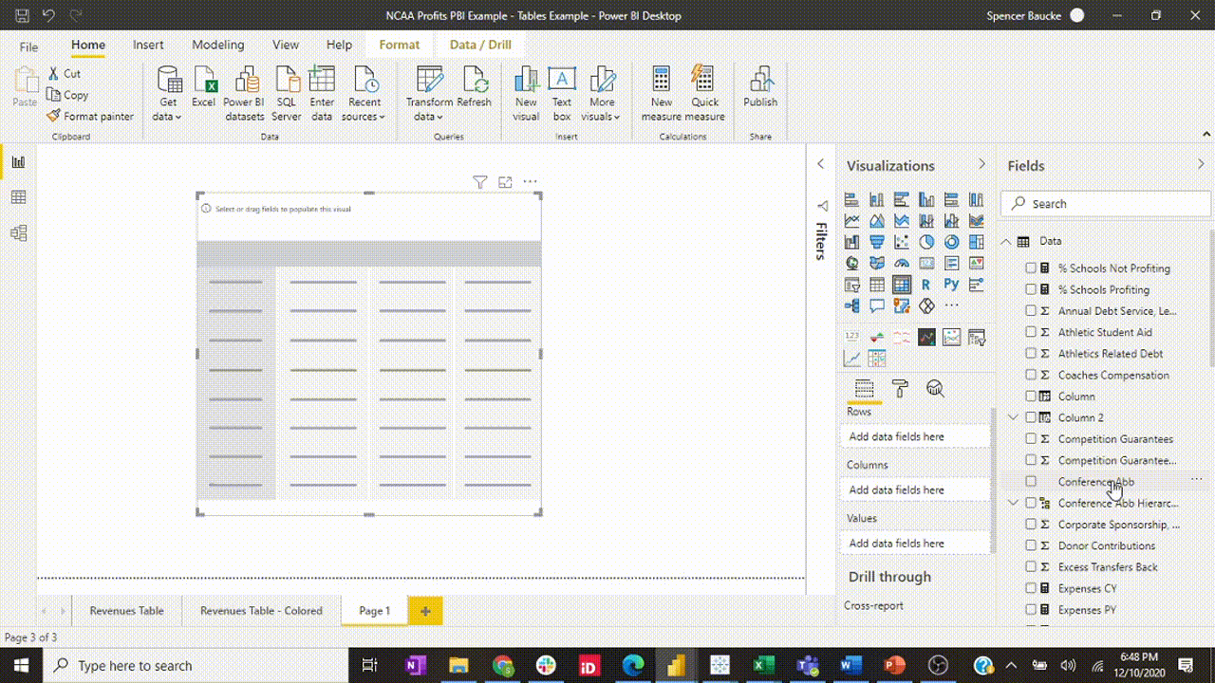This screenshot has width=1215, height=683.
Task: Publish the report
Action: 760,87
